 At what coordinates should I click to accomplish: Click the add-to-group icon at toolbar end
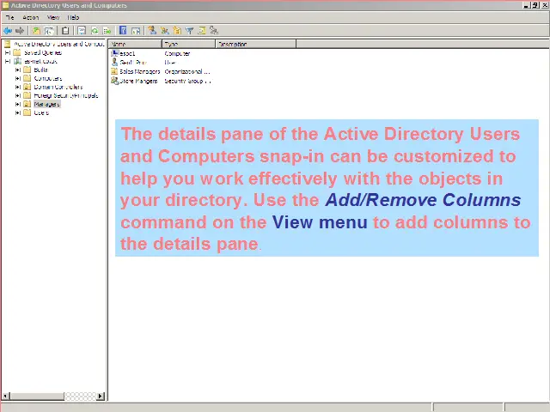click(214, 31)
